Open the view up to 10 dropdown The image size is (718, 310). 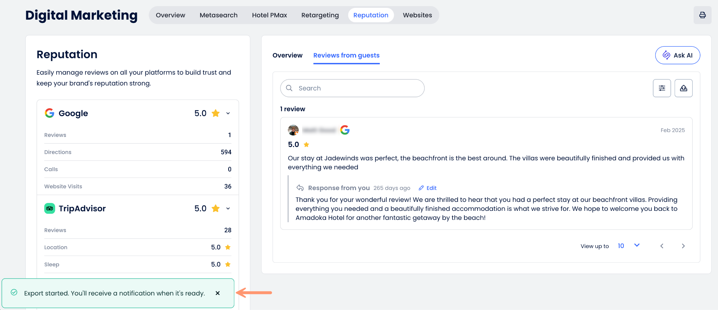pos(629,246)
